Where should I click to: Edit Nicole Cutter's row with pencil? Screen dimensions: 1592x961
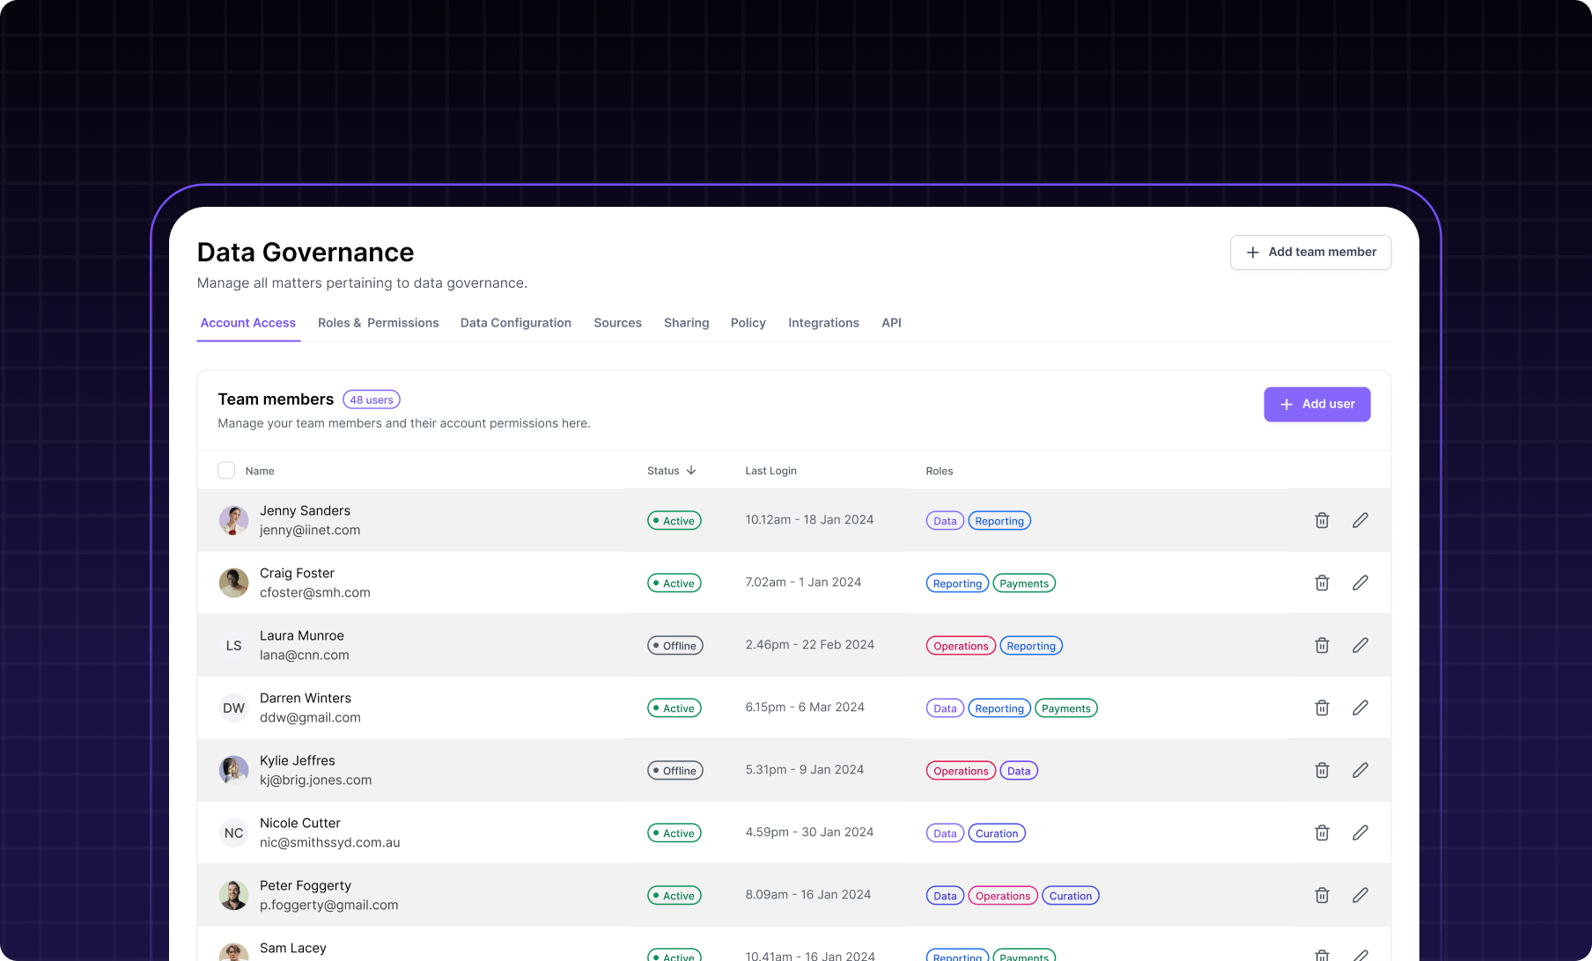click(1360, 833)
